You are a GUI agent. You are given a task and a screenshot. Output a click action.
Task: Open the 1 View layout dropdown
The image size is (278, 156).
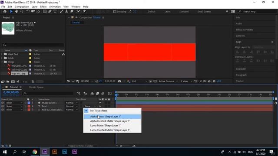[186, 81]
